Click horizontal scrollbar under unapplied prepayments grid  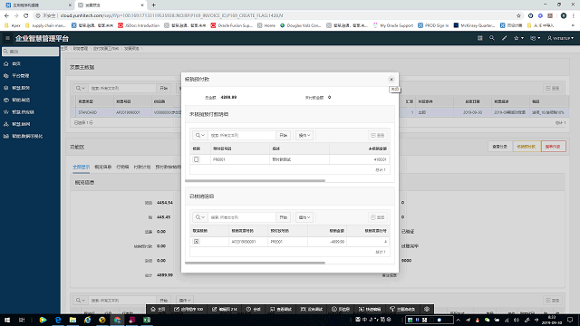pyautogui.click(x=255, y=181)
